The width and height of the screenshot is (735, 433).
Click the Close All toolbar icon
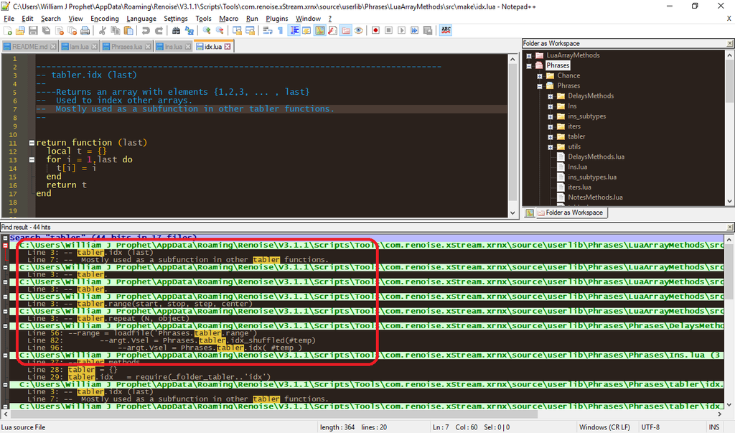[x=72, y=30]
